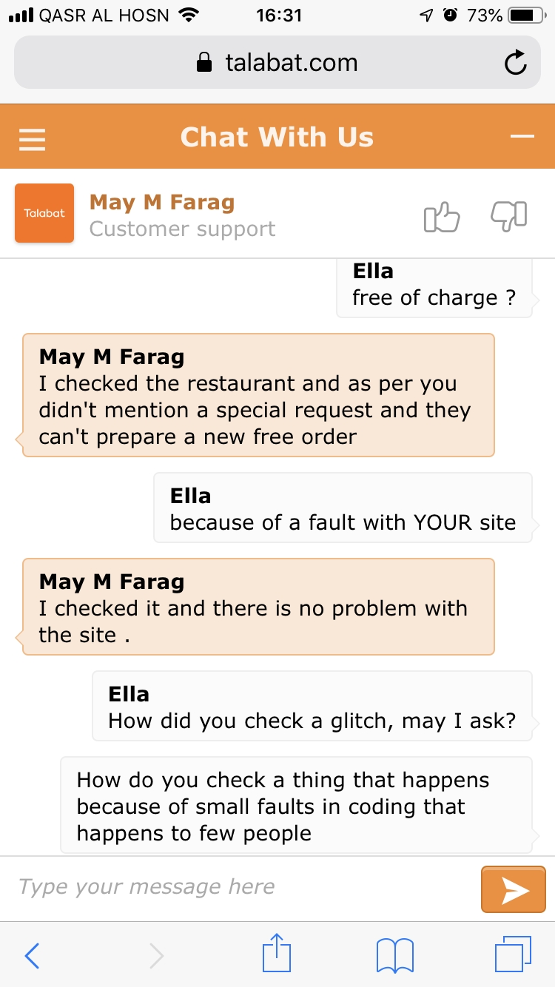Select the Chat With Us header title

[x=277, y=136]
